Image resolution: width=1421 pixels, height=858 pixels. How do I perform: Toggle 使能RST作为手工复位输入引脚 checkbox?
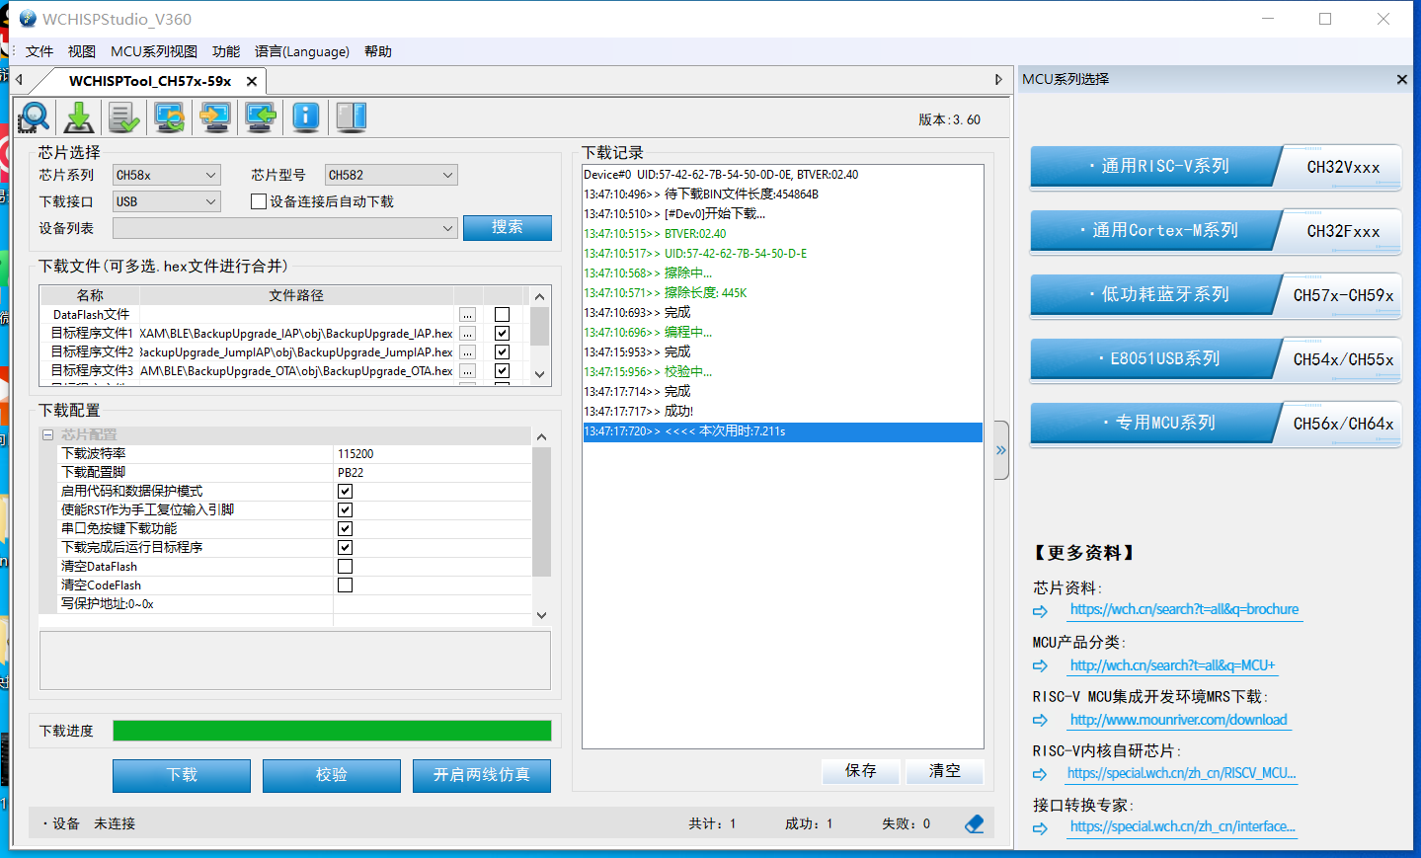pyautogui.click(x=345, y=510)
